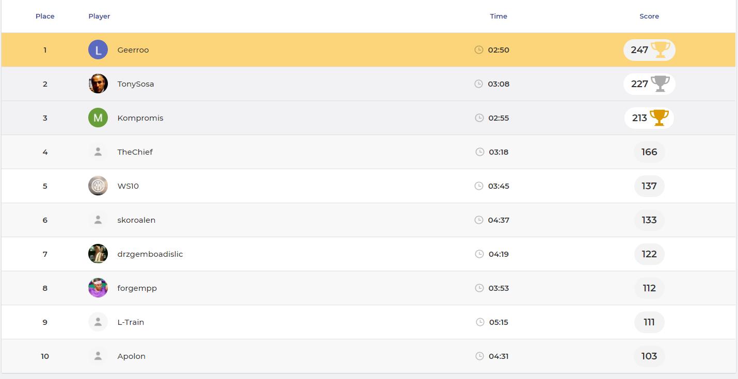Open player name forgempp

(137, 288)
